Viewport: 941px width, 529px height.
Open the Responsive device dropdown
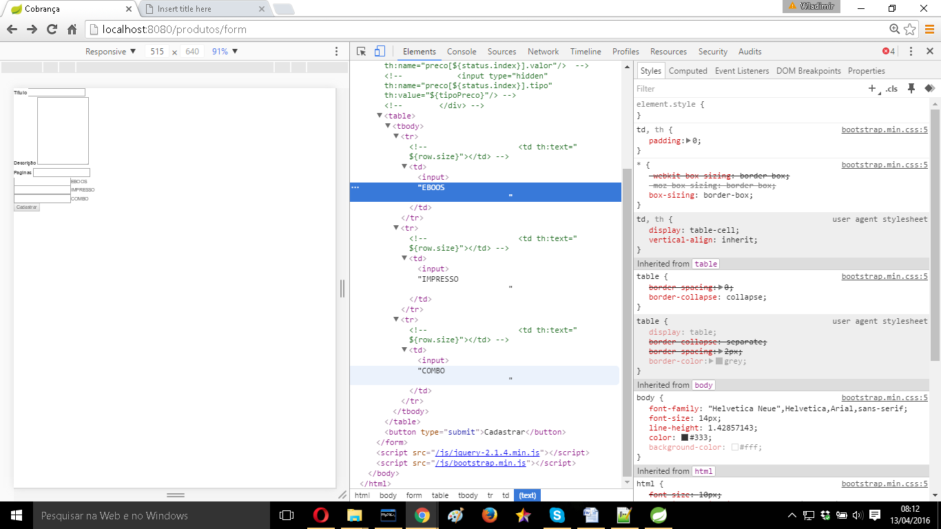pos(110,52)
